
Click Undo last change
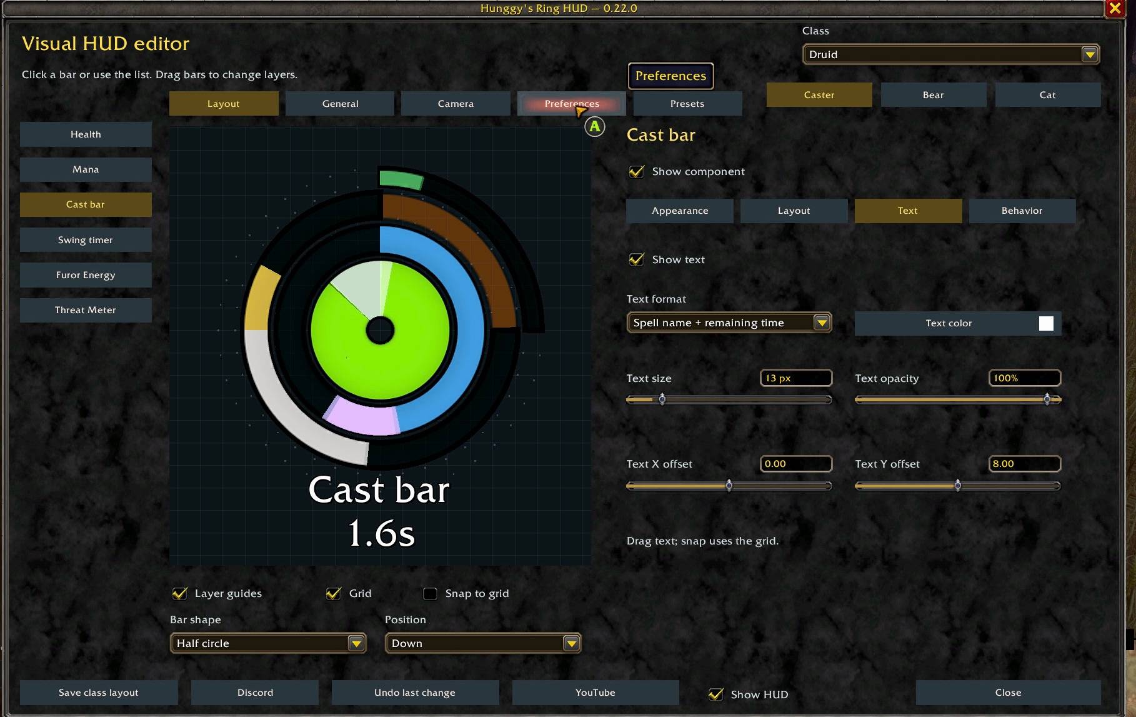click(x=415, y=693)
